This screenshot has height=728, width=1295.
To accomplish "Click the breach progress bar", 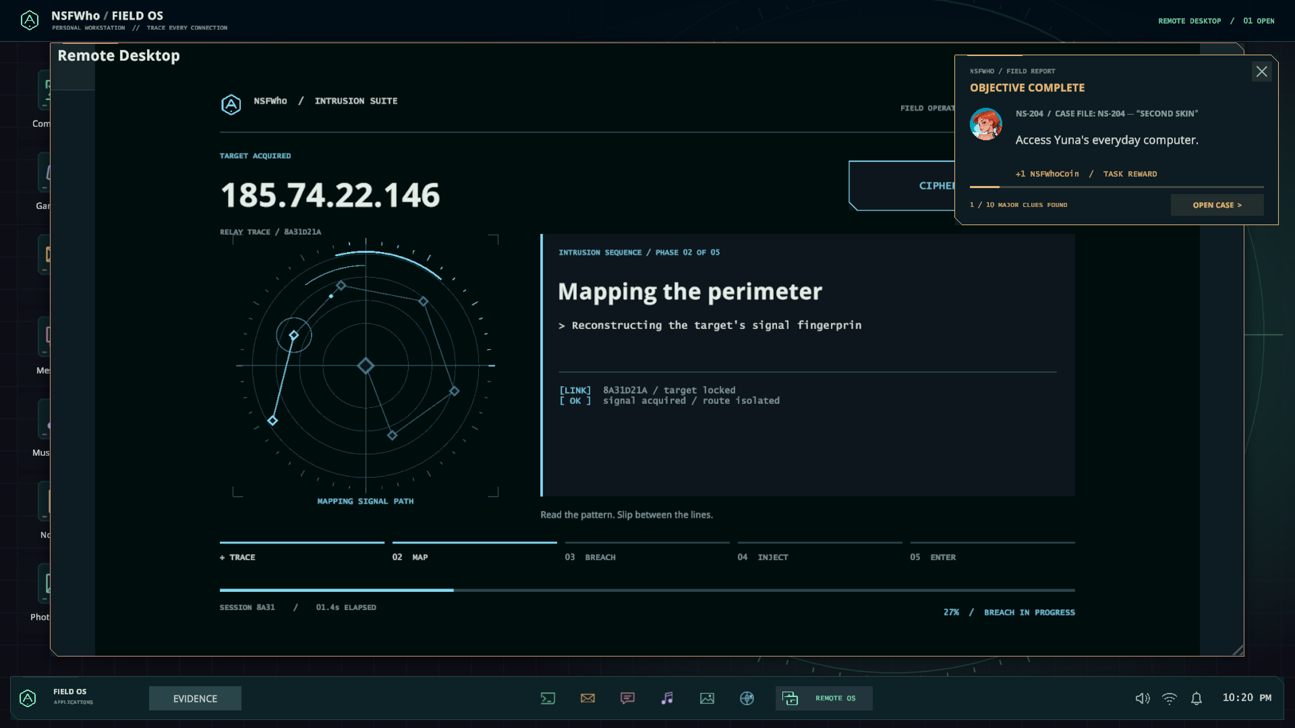I will point(647,590).
